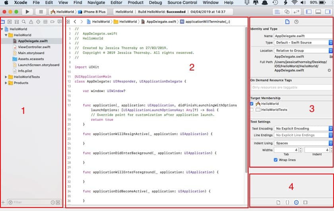This screenshot has height=211, width=334.
Task: Show the Media library
Action: [305, 202]
